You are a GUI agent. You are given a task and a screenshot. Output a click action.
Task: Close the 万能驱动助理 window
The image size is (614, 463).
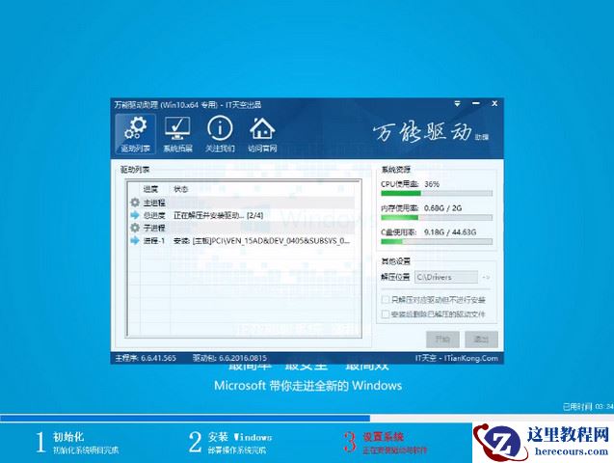pyautogui.click(x=494, y=104)
